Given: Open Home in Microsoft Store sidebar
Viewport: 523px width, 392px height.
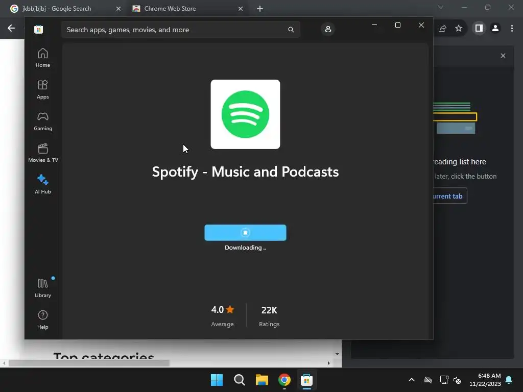Looking at the screenshot, I should tap(43, 58).
